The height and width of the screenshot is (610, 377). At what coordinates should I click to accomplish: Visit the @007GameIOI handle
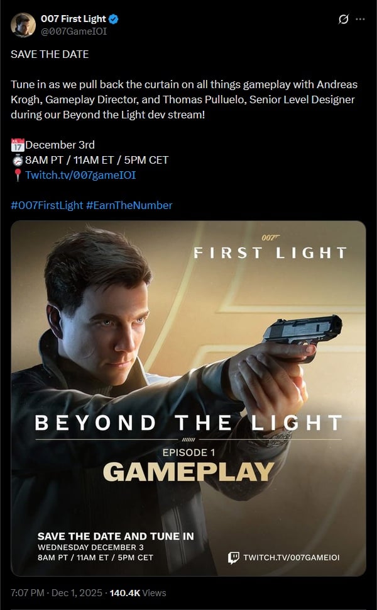tap(74, 31)
